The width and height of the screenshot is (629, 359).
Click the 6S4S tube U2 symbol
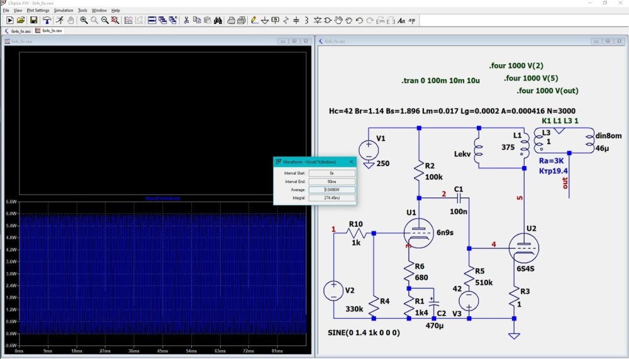click(523, 246)
